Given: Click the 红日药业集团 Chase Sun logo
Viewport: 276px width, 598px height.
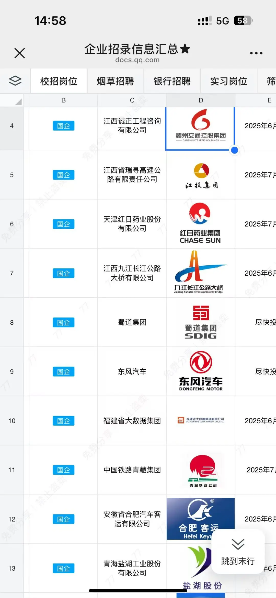Looking at the screenshot, I should (x=200, y=223).
